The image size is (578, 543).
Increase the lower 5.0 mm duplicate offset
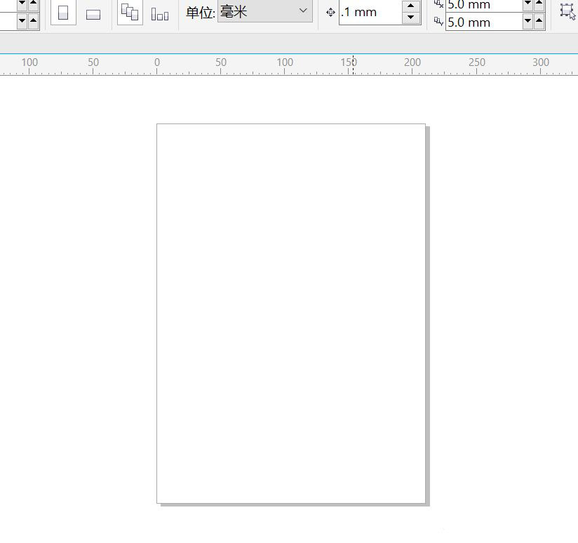pos(541,22)
